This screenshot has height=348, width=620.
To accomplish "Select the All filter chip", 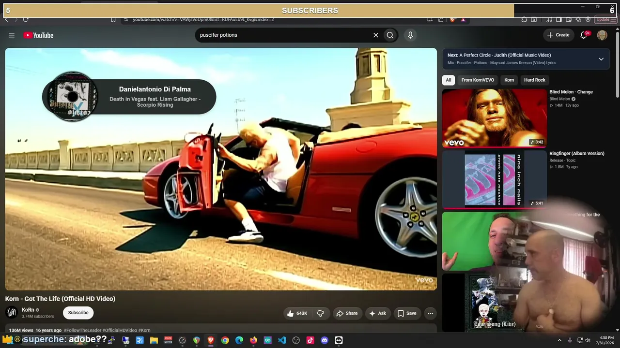I will 449,80.
